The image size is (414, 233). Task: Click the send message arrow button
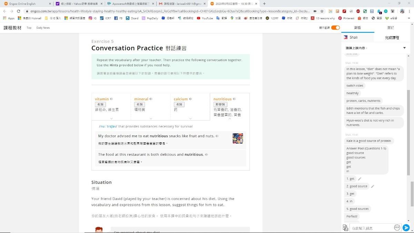(x=406, y=227)
